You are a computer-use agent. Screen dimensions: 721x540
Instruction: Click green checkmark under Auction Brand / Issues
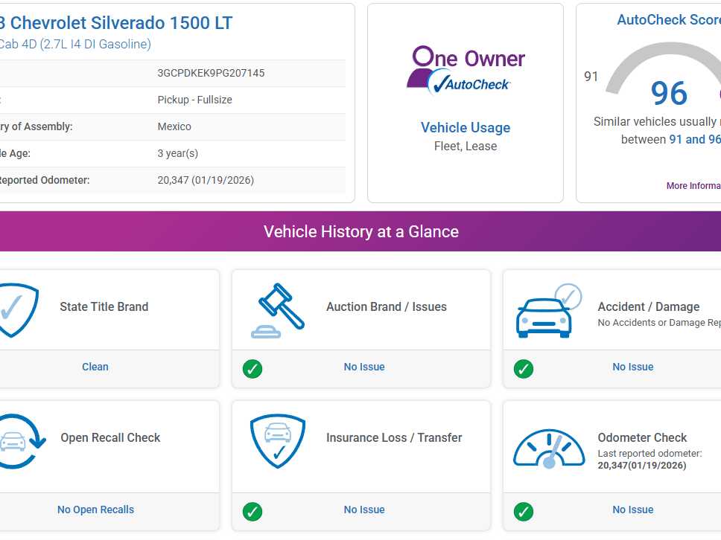pos(252,368)
